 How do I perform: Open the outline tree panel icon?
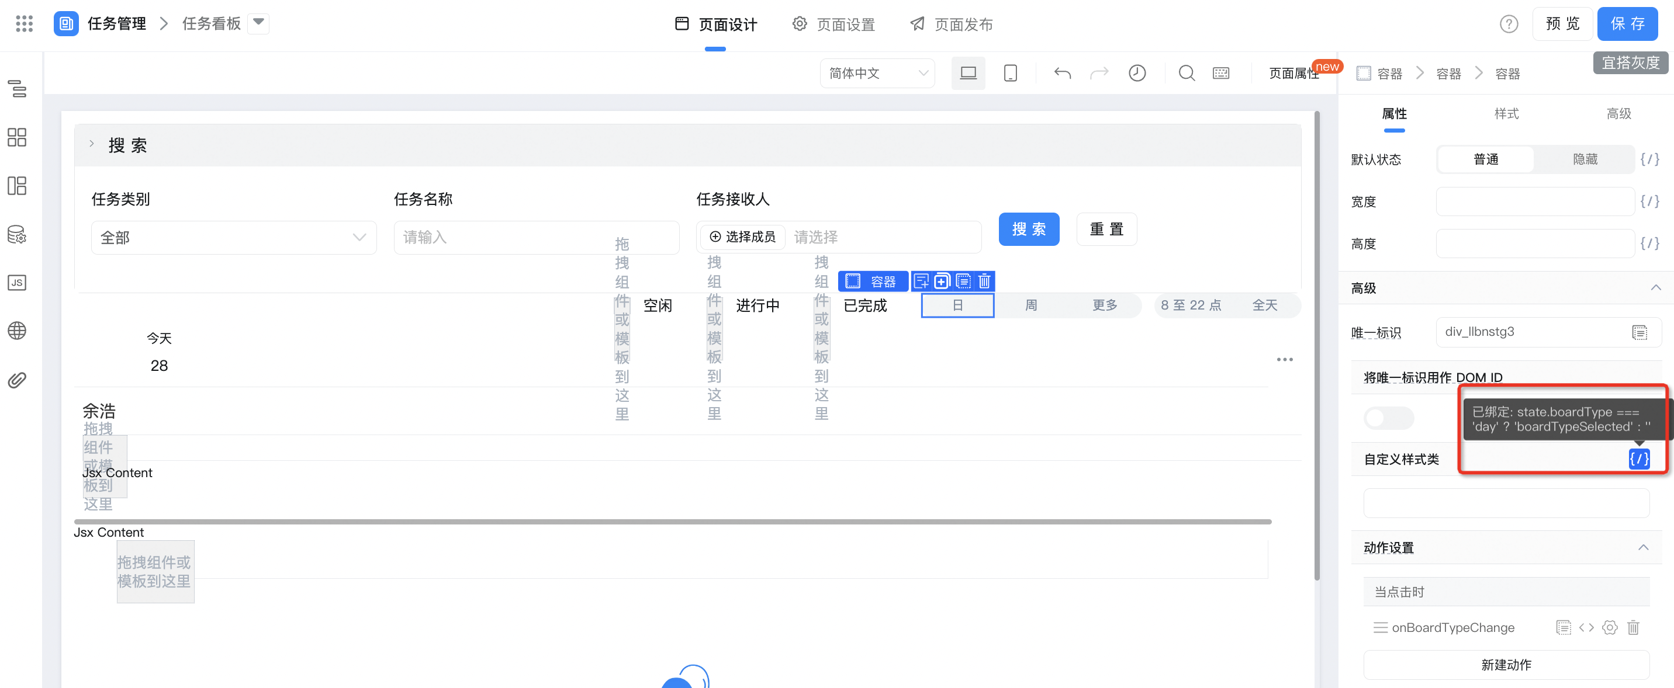pos(17,88)
